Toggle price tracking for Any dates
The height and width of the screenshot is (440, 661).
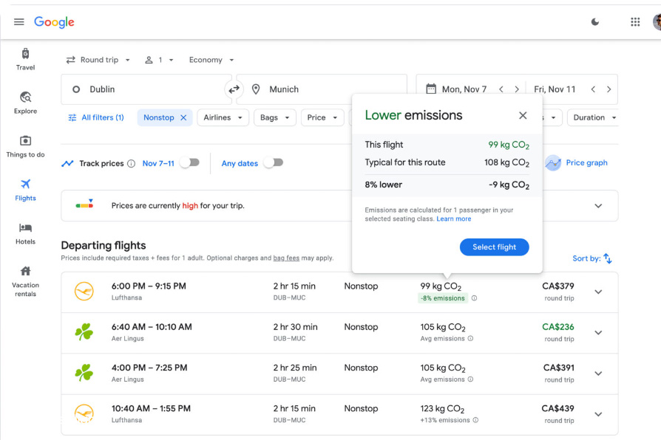tap(274, 162)
